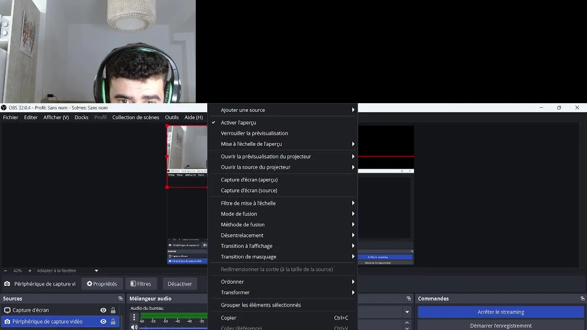Toggle lock on Périphérique de capture vidéo

[113, 322]
